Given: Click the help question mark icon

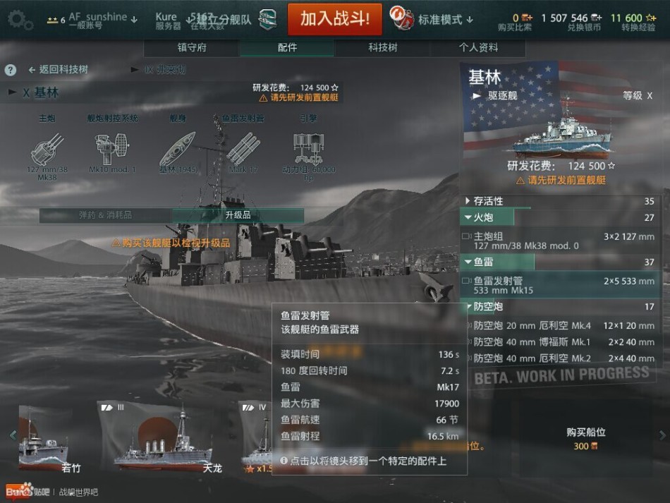Looking at the screenshot, I should click(11, 70).
